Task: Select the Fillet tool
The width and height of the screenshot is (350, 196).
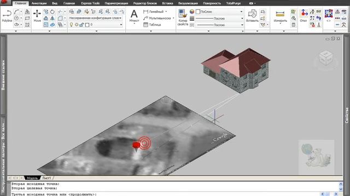Action: click(60, 18)
